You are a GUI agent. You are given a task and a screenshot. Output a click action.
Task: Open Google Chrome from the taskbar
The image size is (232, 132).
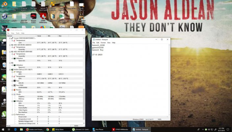tap(47, 129)
